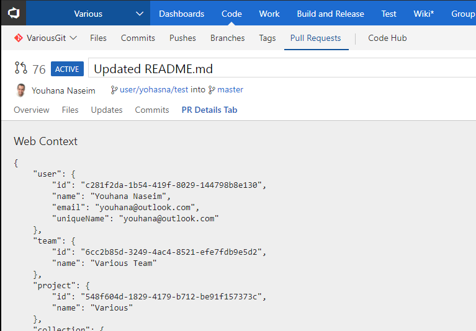Screen dimensions: 476x331
Task: Open the repository Commits page
Action: 138,38
